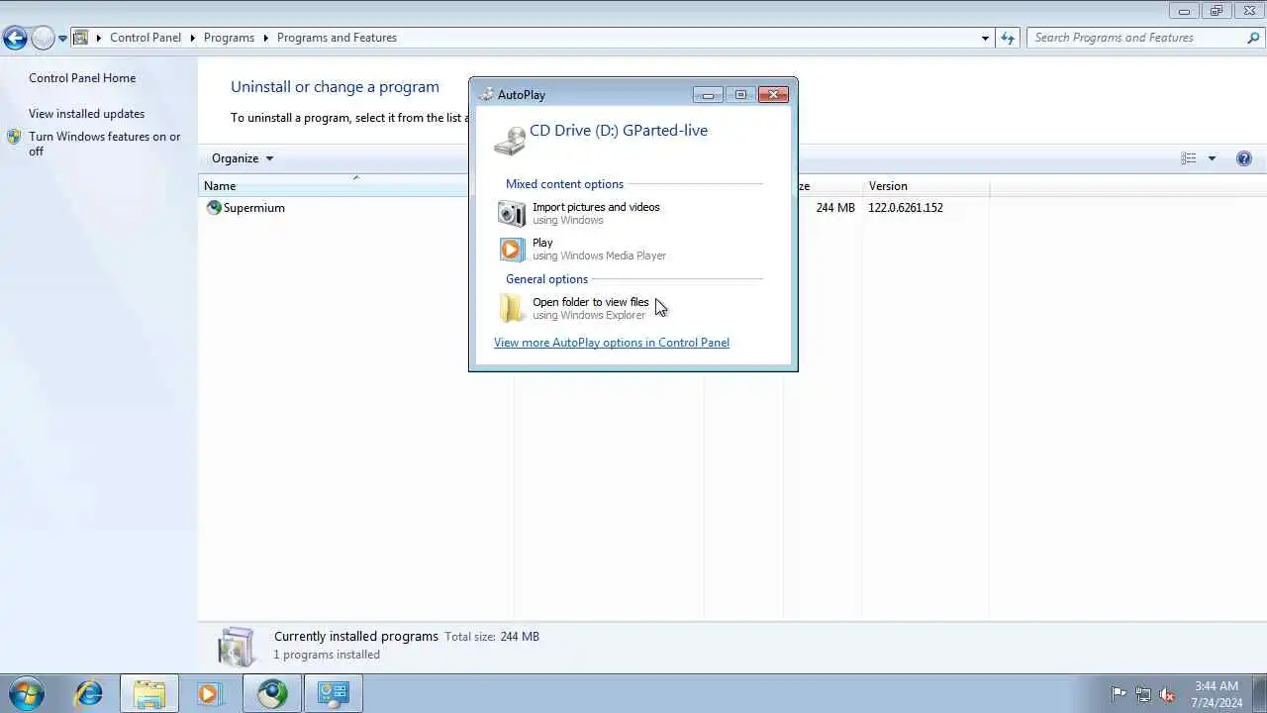Click Programs and Features breadcrumb
Screen dimensions: 1267x713
coord(337,38)
